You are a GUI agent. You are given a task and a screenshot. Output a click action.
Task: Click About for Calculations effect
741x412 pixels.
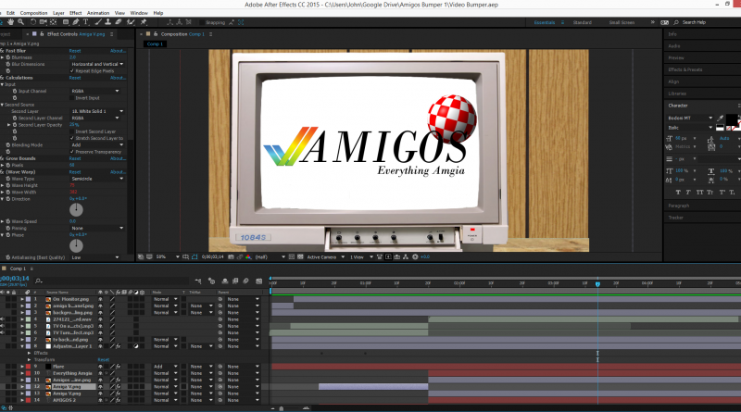pyautogui.click(x=118, y=78)
